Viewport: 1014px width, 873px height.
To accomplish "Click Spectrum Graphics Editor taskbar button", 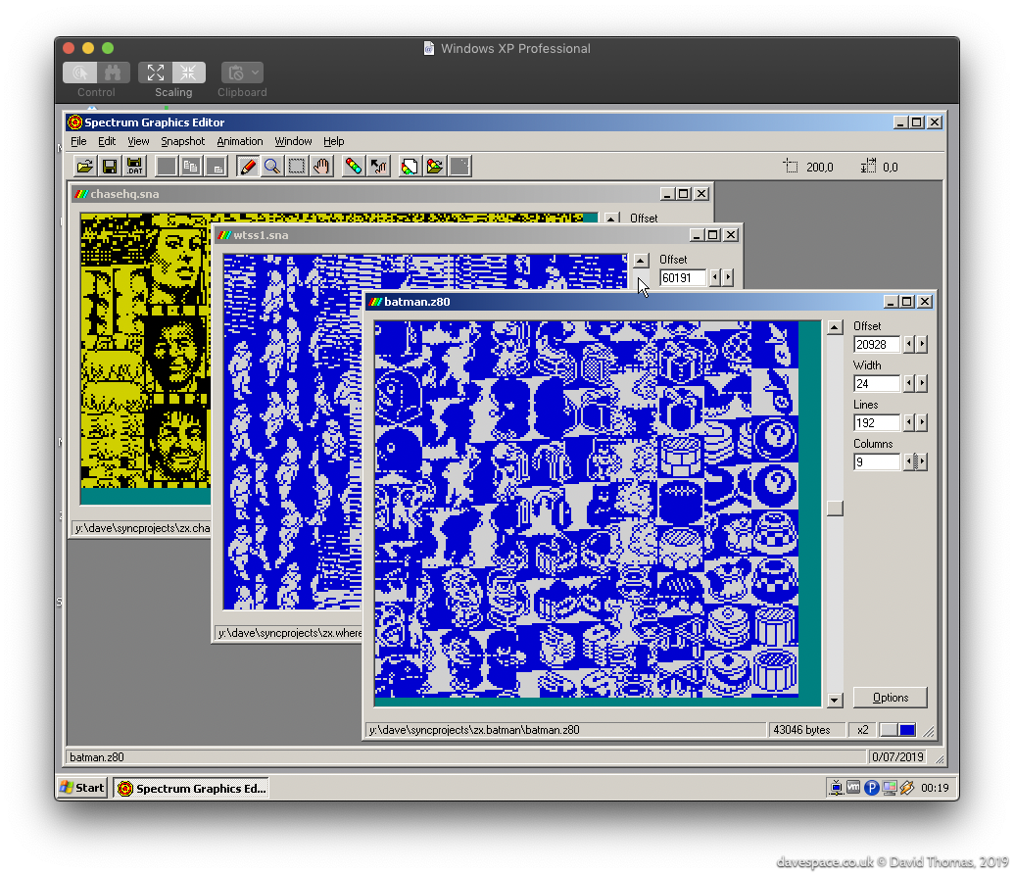I will pos(191,788).
